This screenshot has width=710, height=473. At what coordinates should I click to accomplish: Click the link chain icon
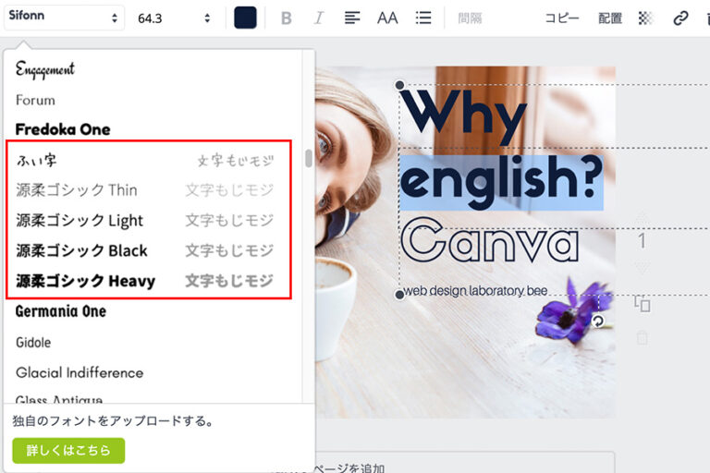point(680,18)
